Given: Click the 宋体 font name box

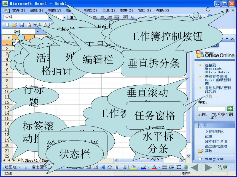Looking at the screenshot, I should coord(26,17).
